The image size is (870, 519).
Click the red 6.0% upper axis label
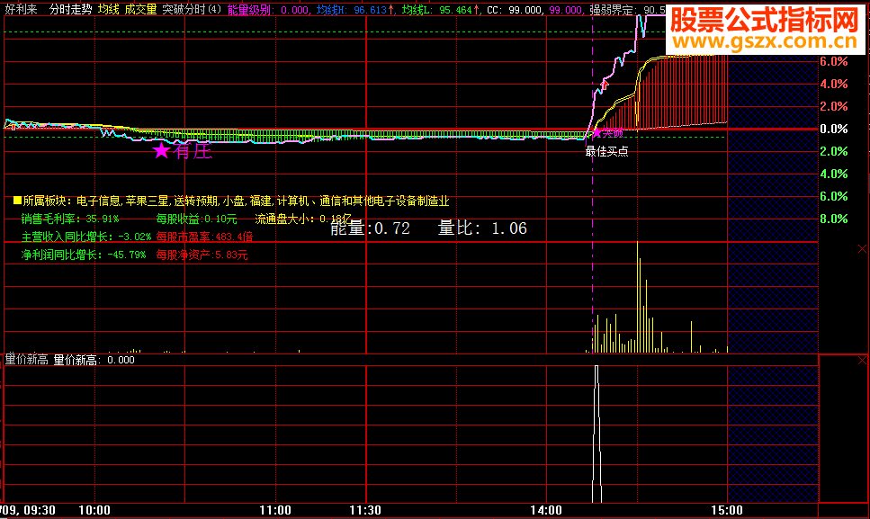pos(834,61)
